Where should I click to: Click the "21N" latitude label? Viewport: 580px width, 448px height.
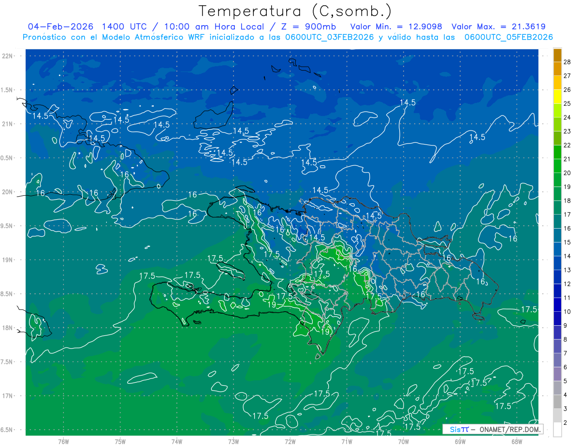click(x=8, y=124)
